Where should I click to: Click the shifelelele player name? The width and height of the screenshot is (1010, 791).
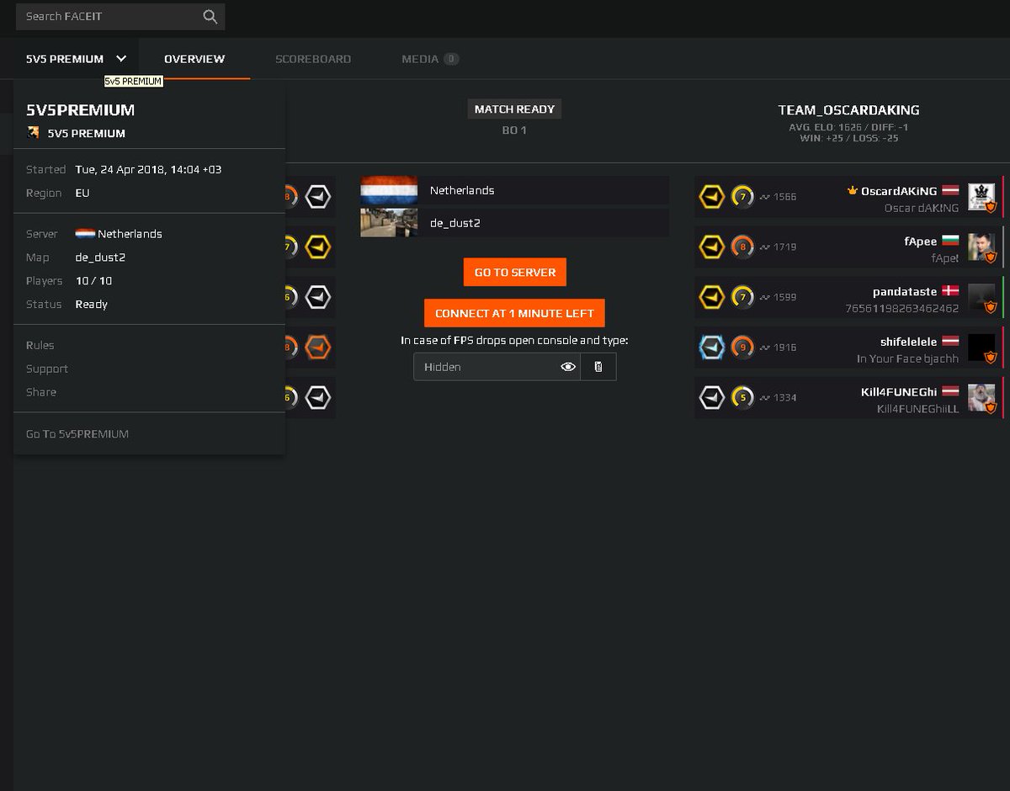click(x=909, y=342)
